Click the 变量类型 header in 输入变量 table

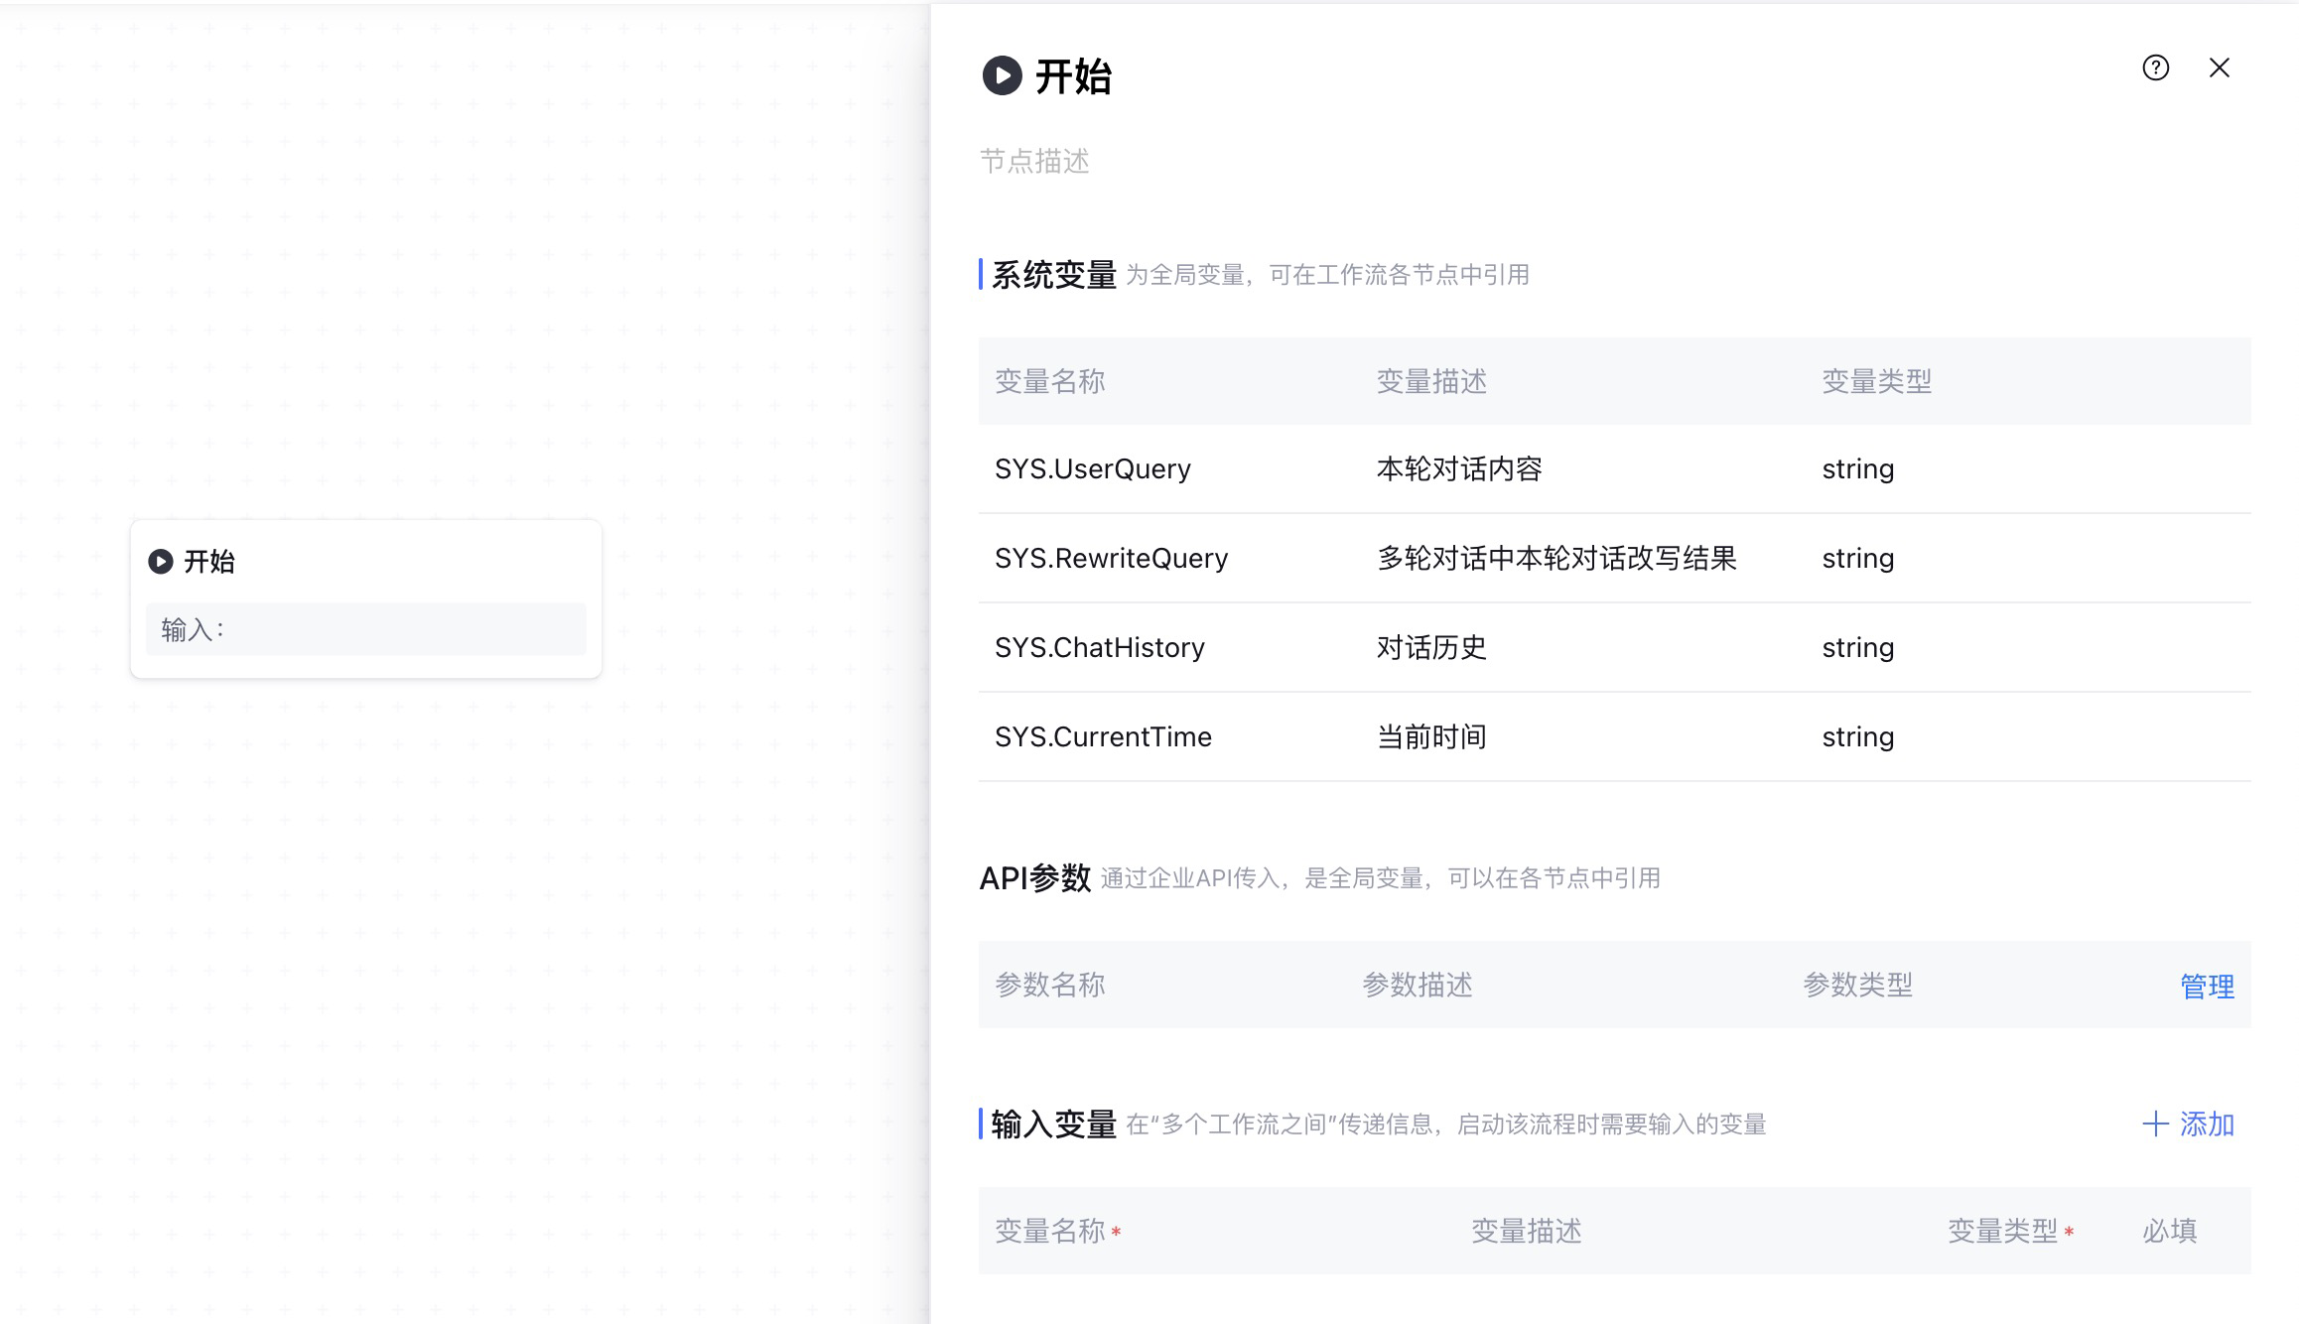point(2002,1231)
